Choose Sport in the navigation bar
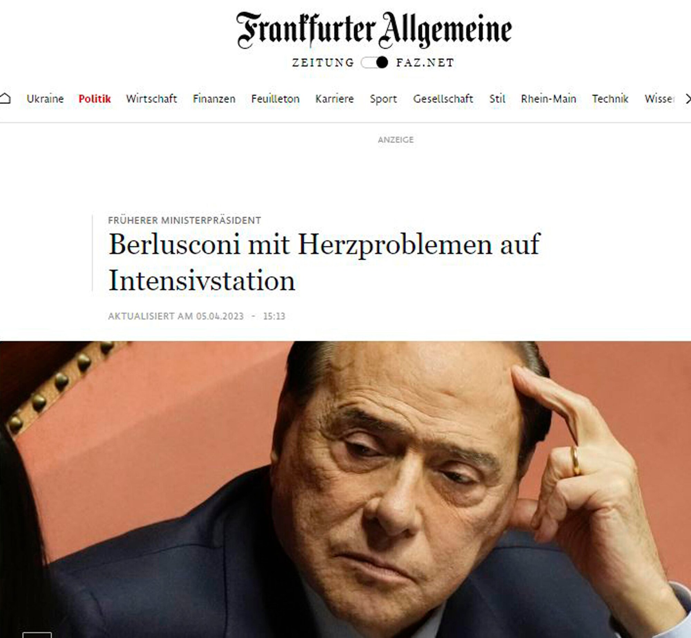 coord(383,99)
